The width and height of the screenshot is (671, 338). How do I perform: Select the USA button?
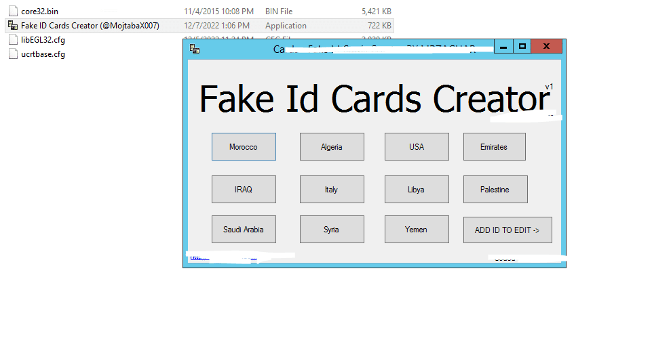[417, 147]
